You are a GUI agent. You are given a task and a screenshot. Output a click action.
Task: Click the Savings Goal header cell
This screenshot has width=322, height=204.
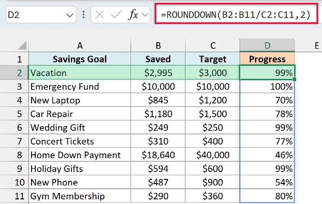click(80, 59)
